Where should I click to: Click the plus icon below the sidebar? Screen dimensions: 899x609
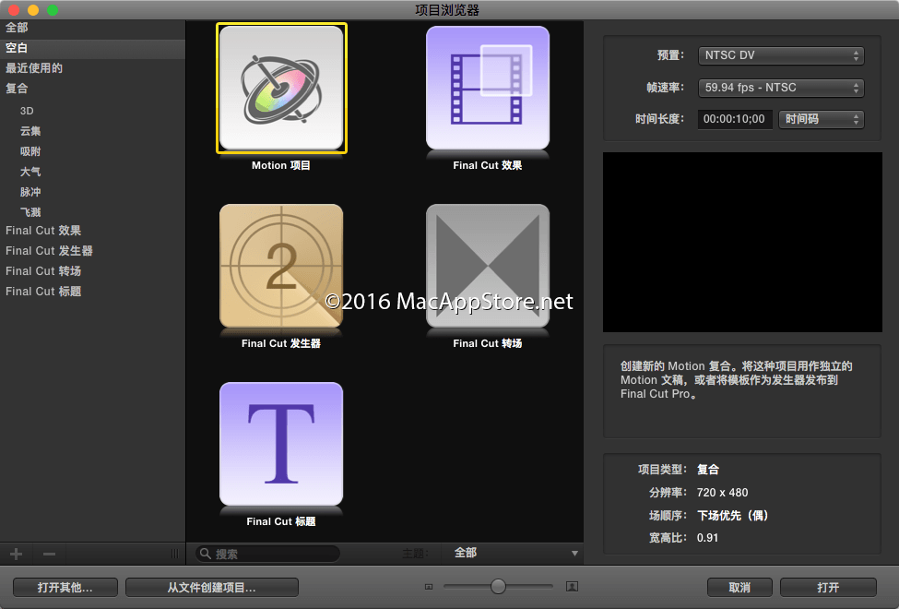point(16,554)
